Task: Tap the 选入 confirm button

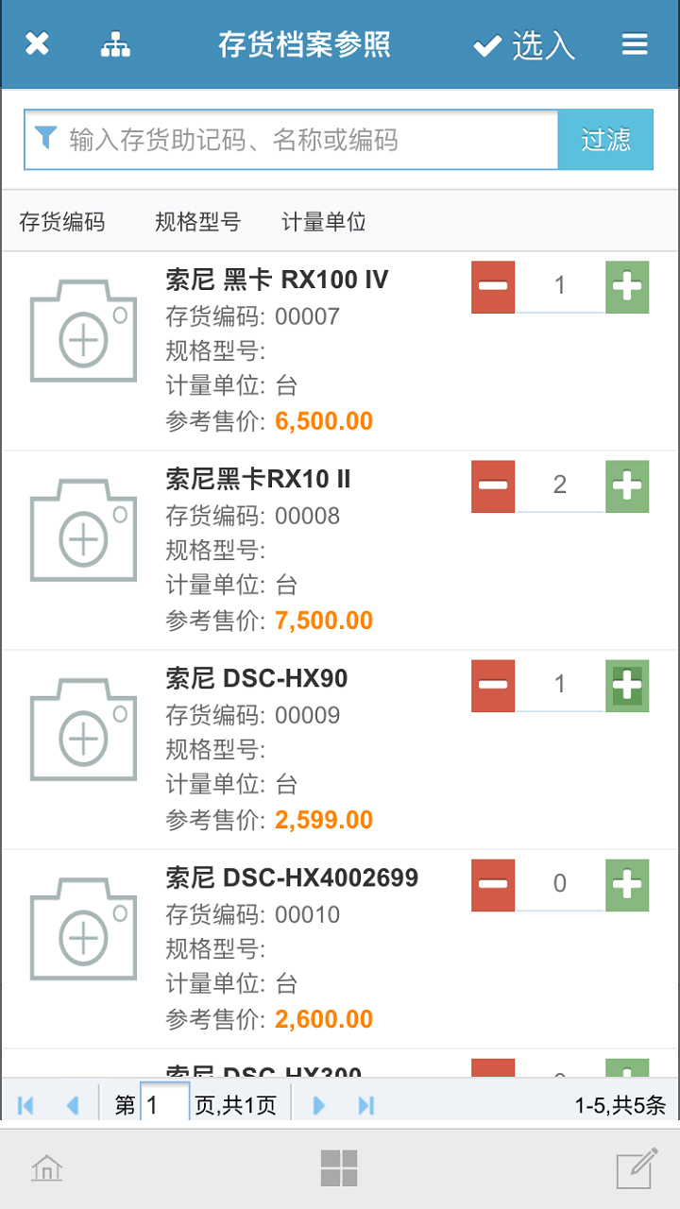Action: (x=524, y=45)
